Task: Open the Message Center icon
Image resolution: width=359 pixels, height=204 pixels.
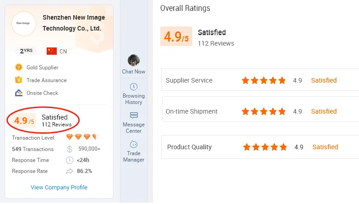Action: (134, 115)
